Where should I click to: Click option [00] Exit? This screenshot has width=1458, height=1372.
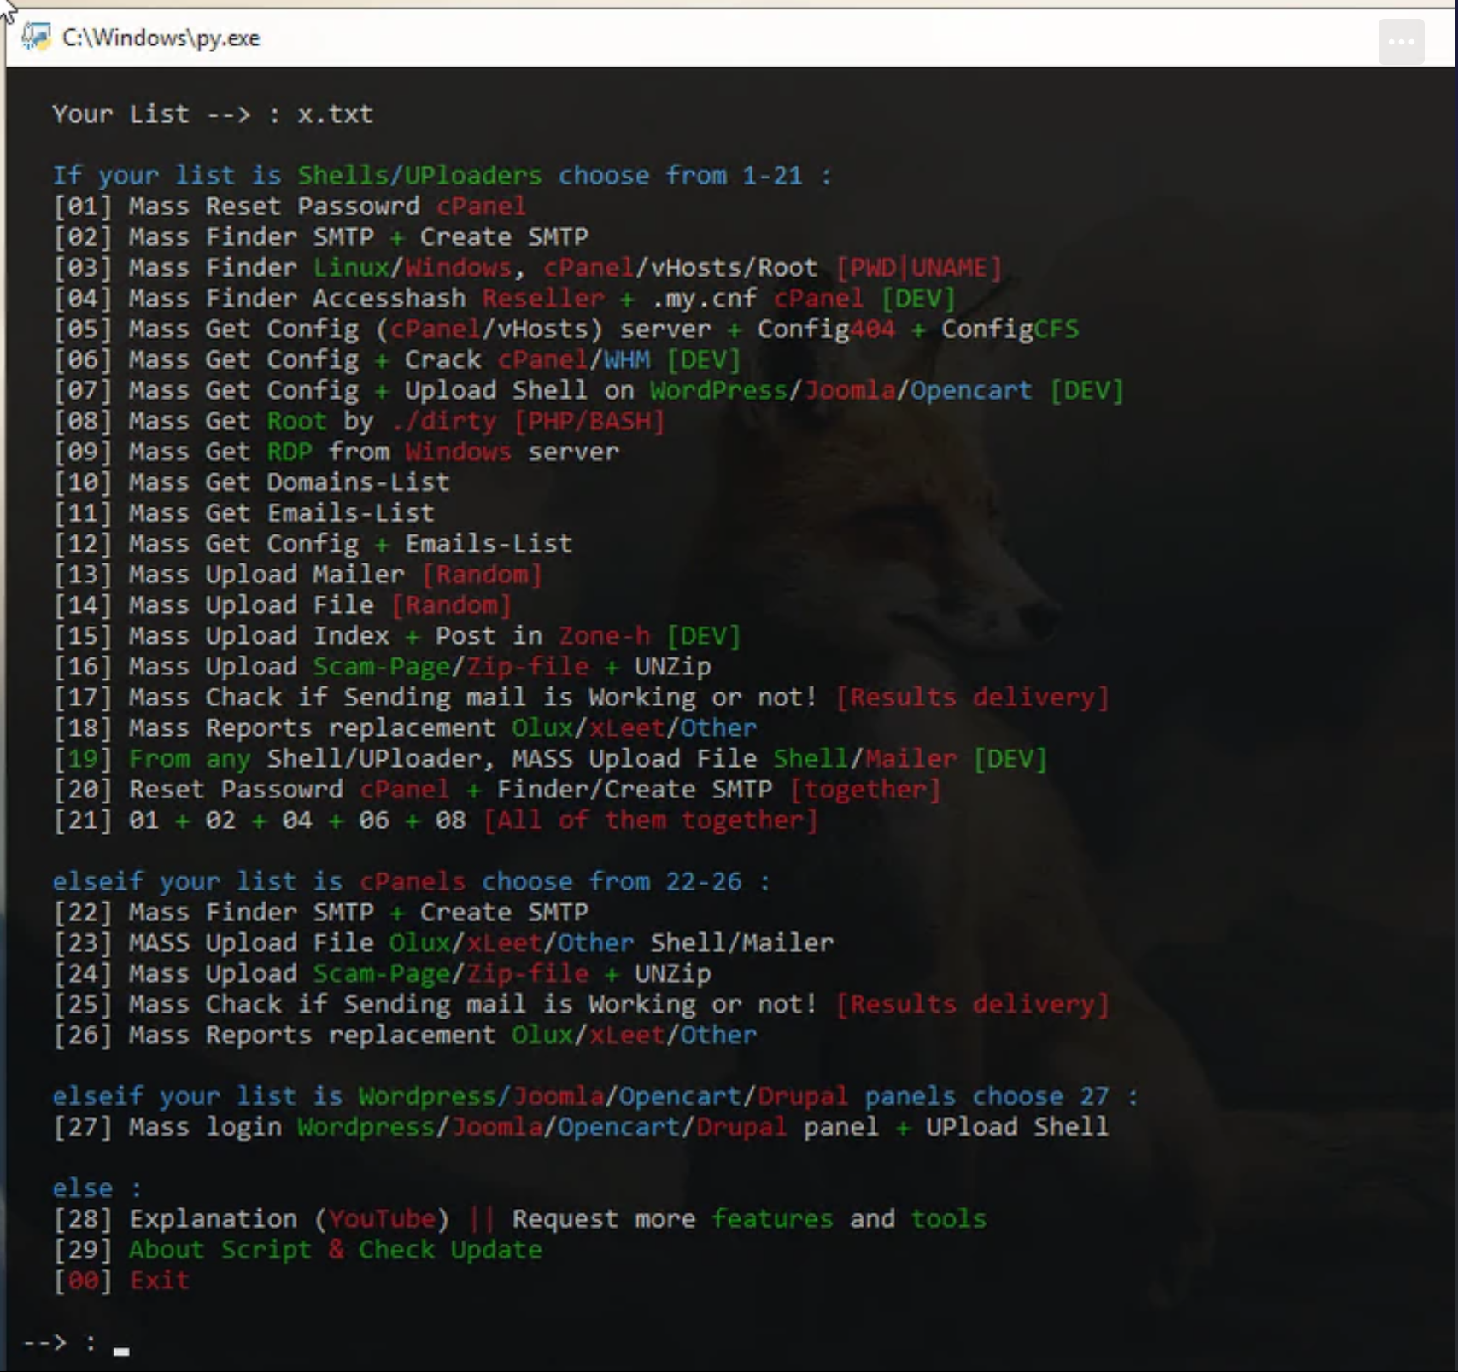click(x=121, y=1281)
